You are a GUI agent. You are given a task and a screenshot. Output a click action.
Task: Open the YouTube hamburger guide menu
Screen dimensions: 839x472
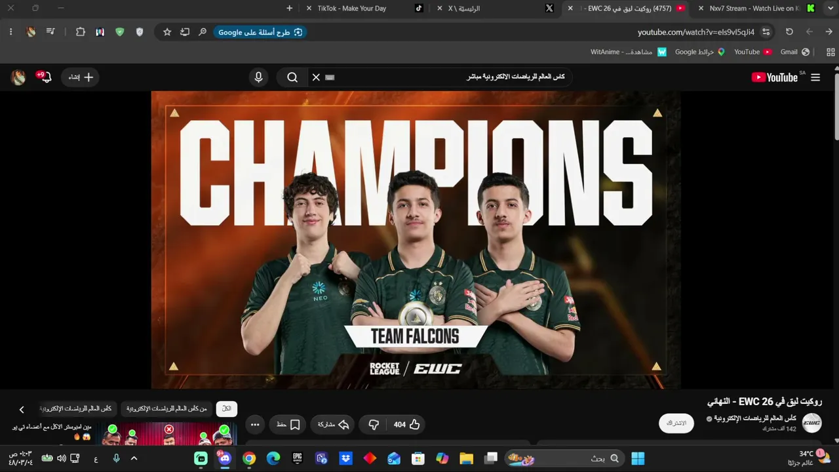click(x=815, y=77)
